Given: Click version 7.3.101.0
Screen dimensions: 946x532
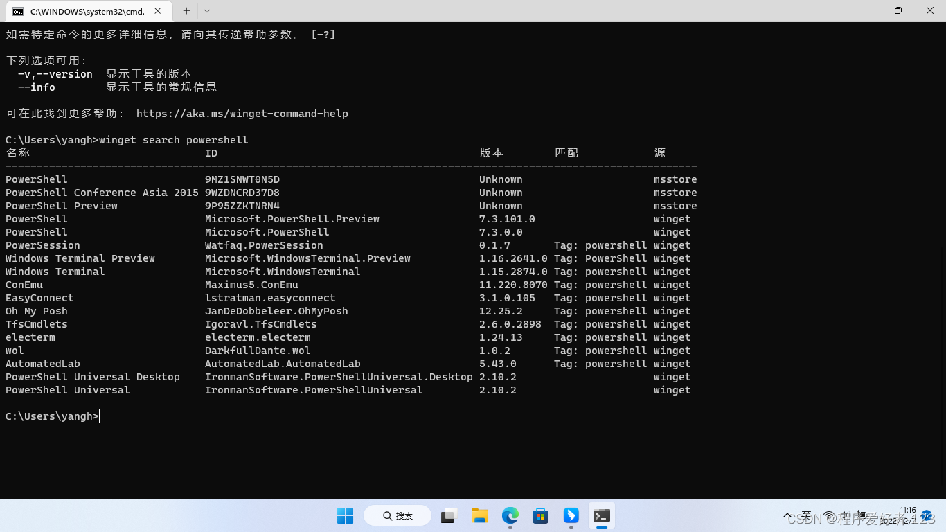Looking at the screenshot, I should point(507,219).
